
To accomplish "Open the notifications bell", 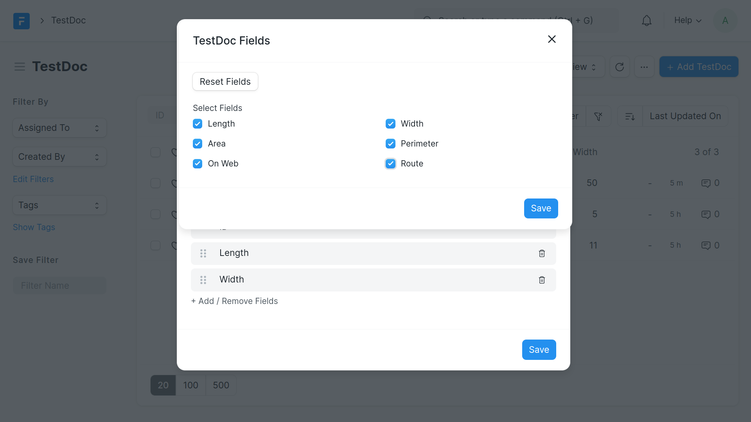I will [647, 21].
